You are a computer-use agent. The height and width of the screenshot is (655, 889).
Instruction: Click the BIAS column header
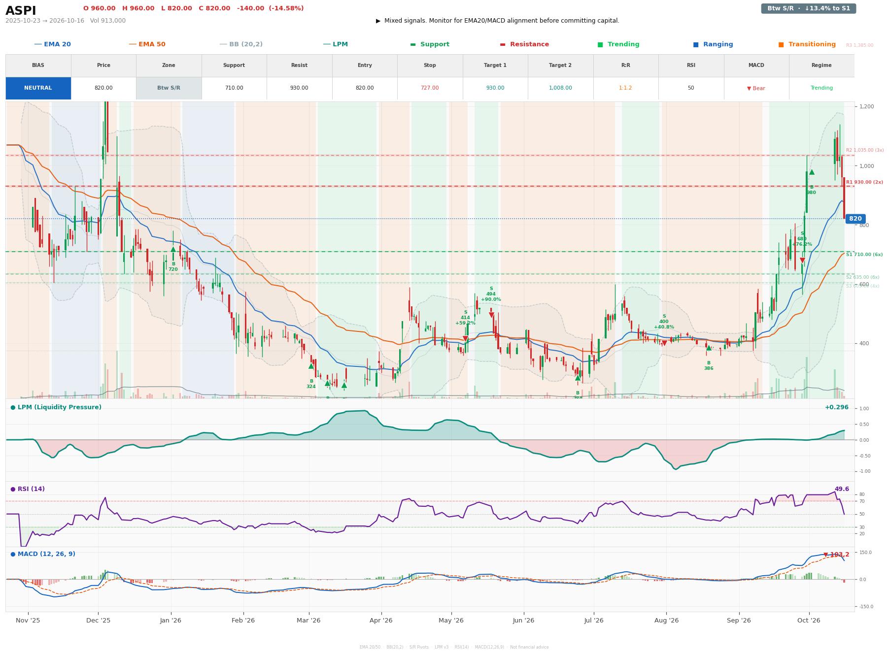coord(38,65)
